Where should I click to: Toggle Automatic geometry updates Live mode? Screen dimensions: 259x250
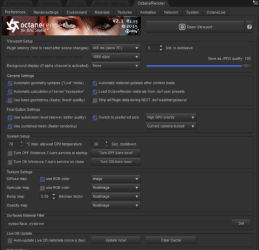pos(10,84)
